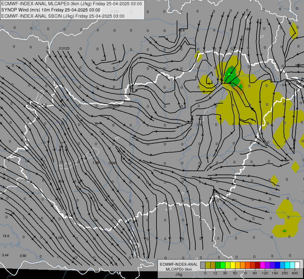304x279 pixels.
Task: Click the legend tick label 50
Action: pyautogui.click(x=235, y=273)
